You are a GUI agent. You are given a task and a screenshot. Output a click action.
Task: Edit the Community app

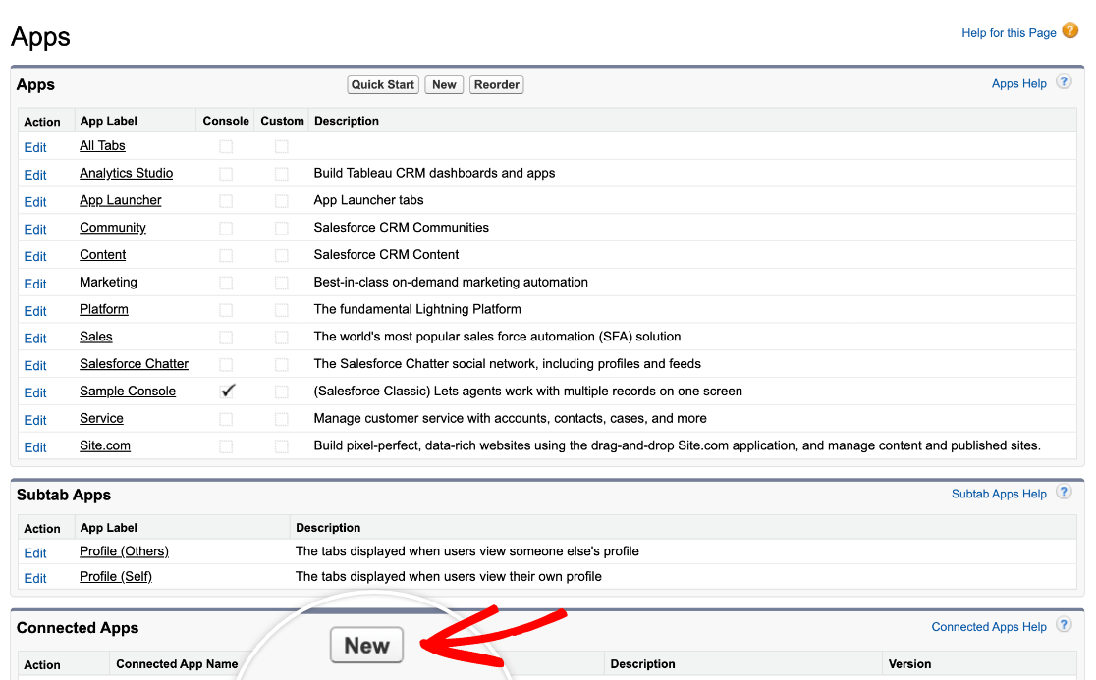point(35,229)
